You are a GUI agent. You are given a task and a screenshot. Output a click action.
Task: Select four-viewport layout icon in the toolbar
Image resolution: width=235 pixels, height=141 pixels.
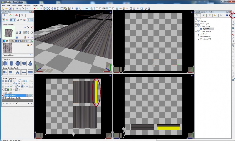pos(107,9)
